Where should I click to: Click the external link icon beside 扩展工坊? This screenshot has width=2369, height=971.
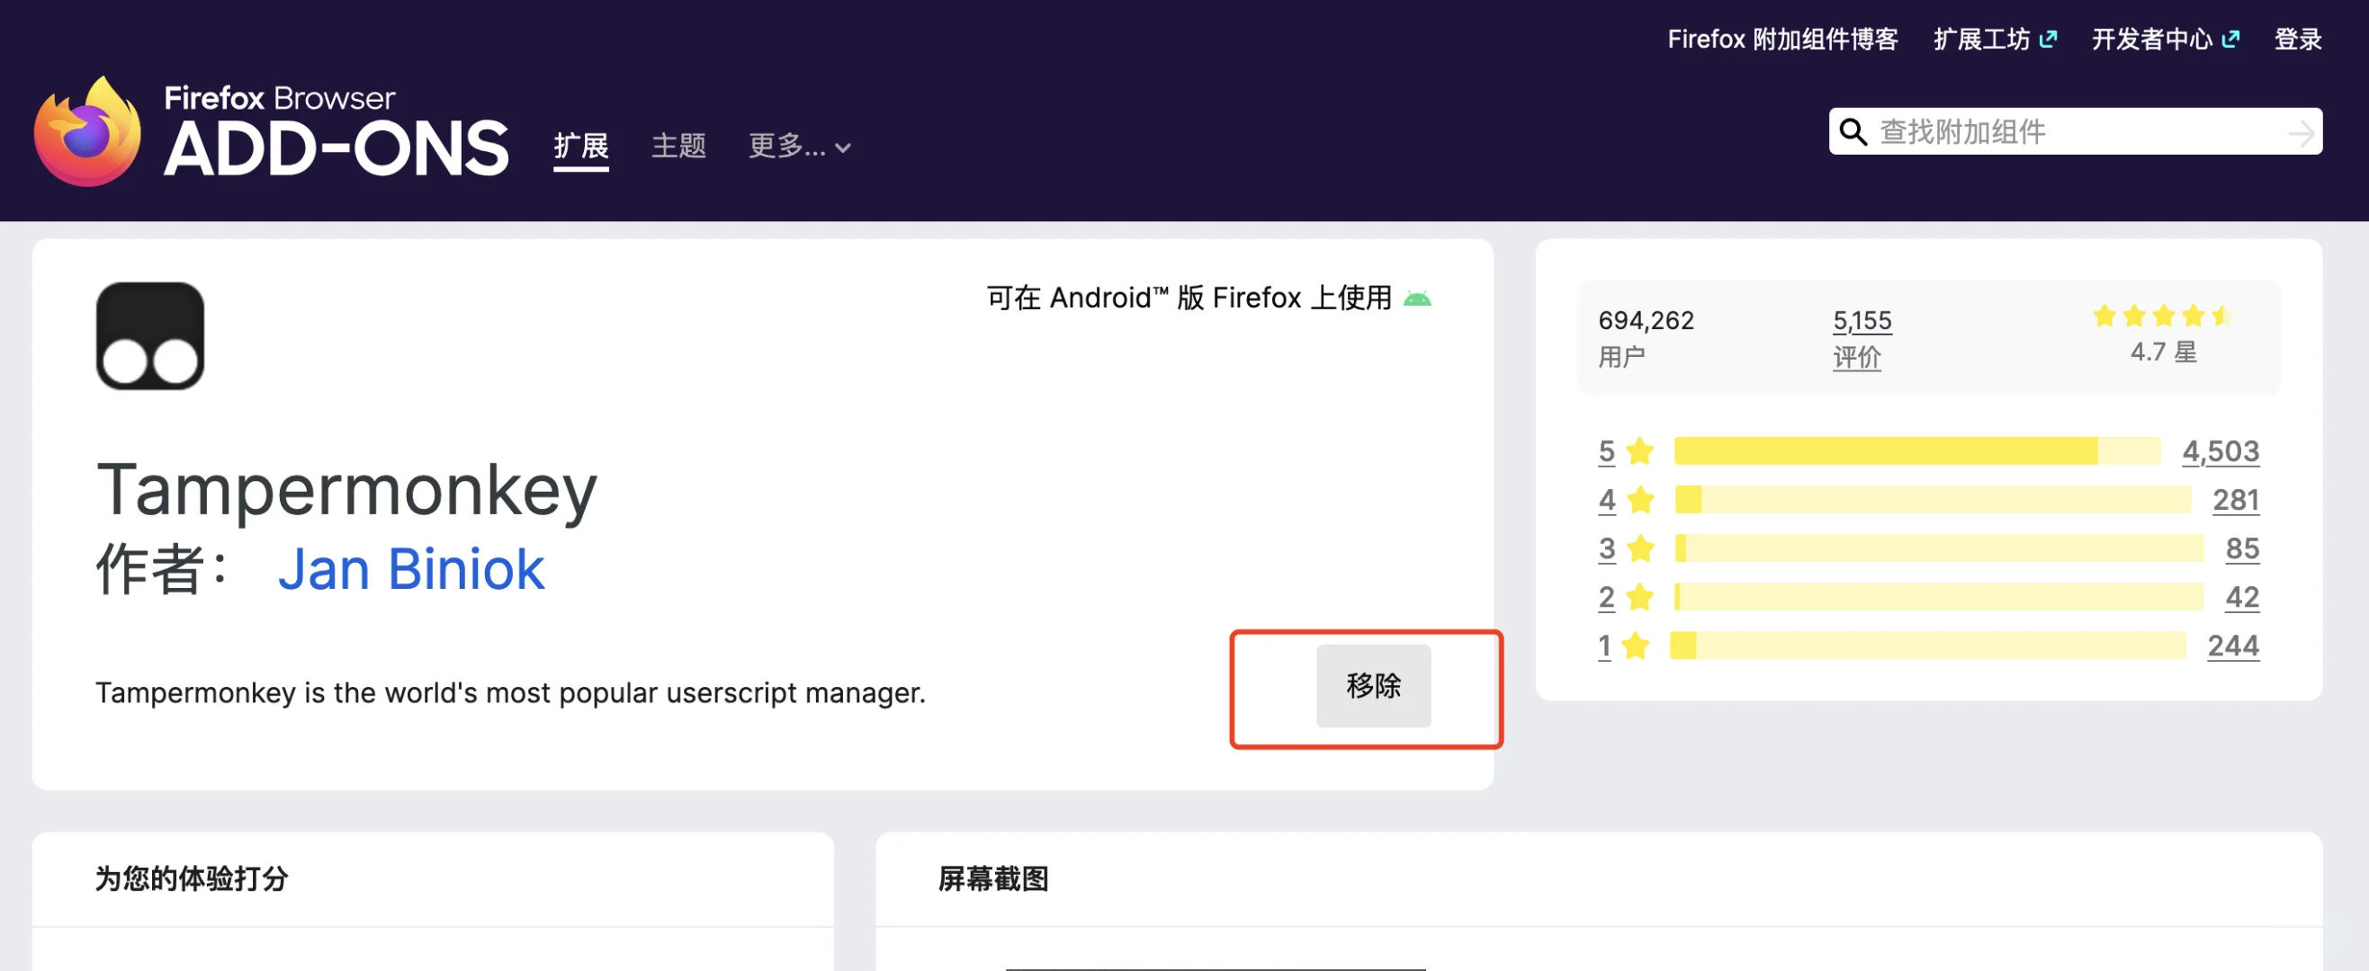(2047, 40)
